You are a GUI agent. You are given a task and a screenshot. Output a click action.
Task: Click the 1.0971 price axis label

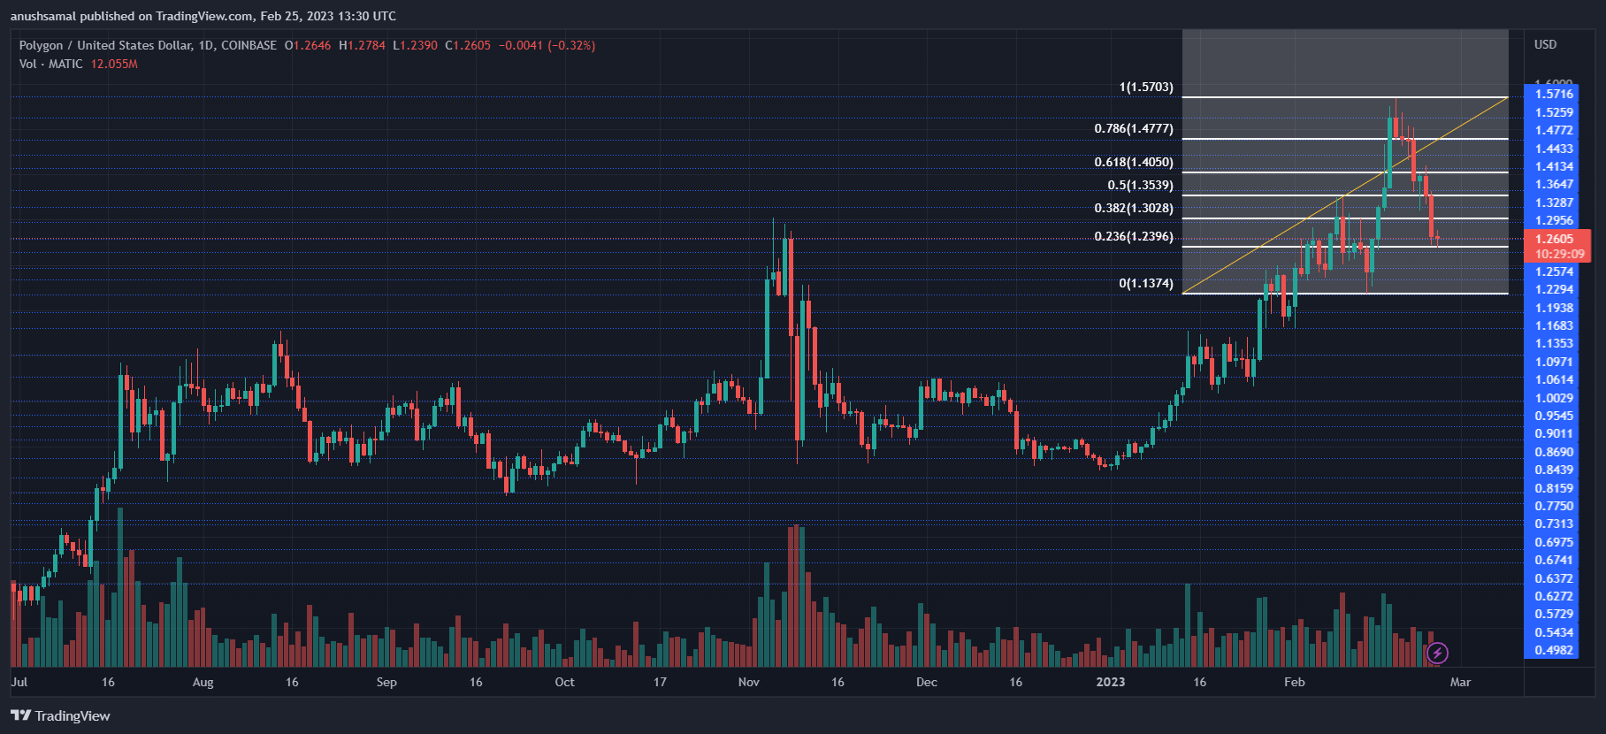pos(1555,362)
